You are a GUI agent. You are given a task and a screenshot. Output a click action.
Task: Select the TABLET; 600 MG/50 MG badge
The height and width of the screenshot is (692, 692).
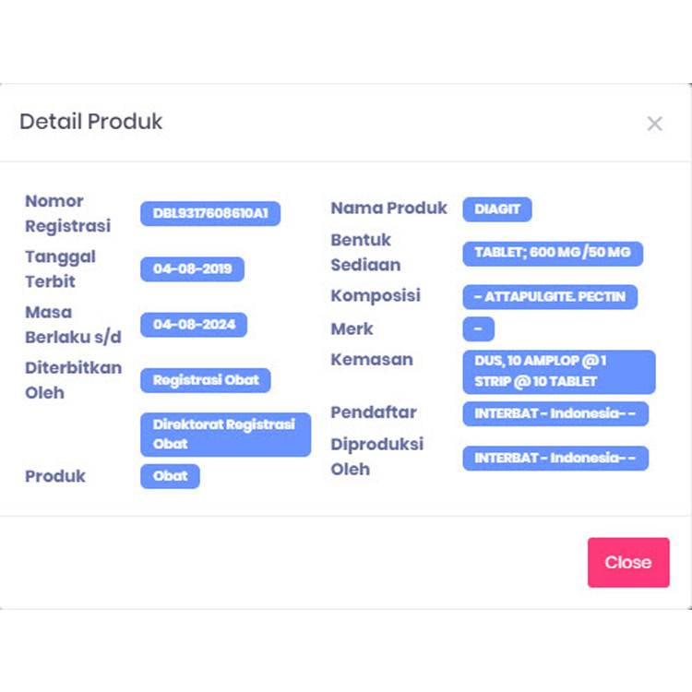pyautogui.click(x=553, y=253)
